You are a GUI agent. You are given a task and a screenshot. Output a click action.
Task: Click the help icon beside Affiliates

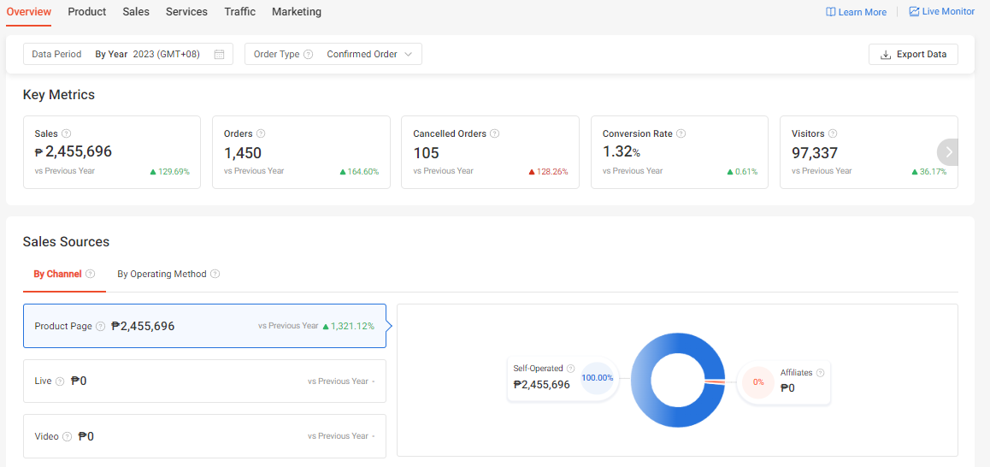[x=821, y=373]
